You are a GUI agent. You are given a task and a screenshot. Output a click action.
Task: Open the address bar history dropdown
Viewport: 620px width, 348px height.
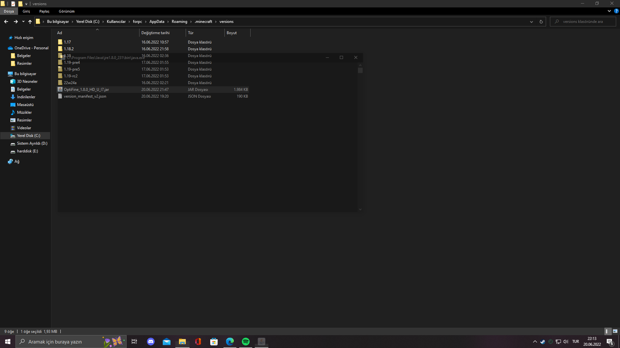point(531,22)
